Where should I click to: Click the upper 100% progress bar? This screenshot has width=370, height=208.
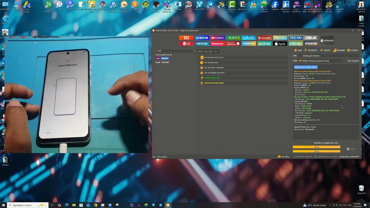click(x=317, y=147)
